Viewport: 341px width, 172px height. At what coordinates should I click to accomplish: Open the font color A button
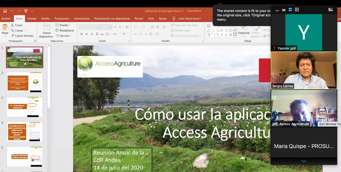pyautogui.click(x=124, y=34)
